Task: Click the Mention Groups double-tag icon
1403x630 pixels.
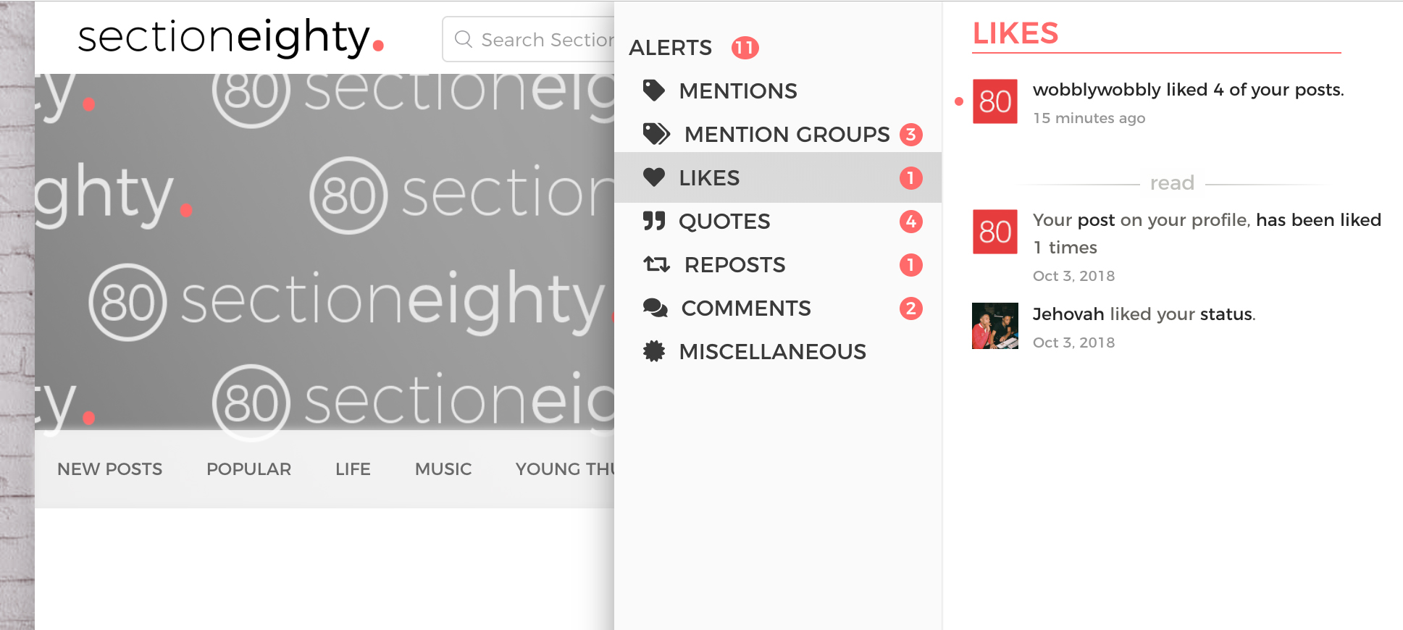Action: (x=657, y=134)
